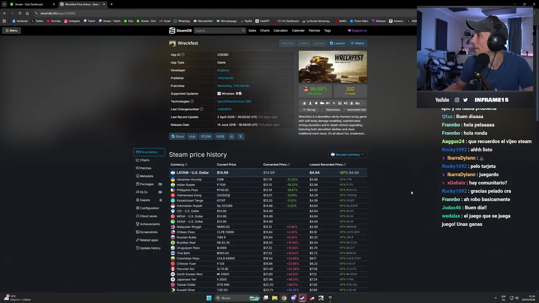Viewport: 539px width, 303px height.
Task: Select Screenshots in sidebar
Action: coord(149,232)
